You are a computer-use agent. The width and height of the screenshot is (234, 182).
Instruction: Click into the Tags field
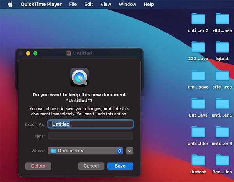coord(90,136)
